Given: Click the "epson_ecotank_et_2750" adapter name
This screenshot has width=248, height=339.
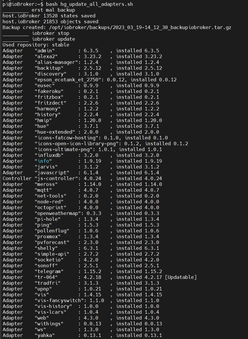Looking at the screenshot, I should tap(68, 80).
